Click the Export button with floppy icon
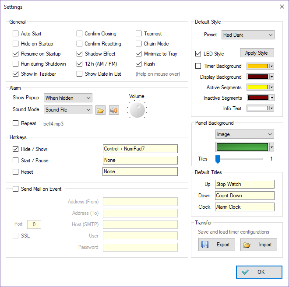Viewport: 289px width, 287px height. pyautogui.click(x=217, y=245)
